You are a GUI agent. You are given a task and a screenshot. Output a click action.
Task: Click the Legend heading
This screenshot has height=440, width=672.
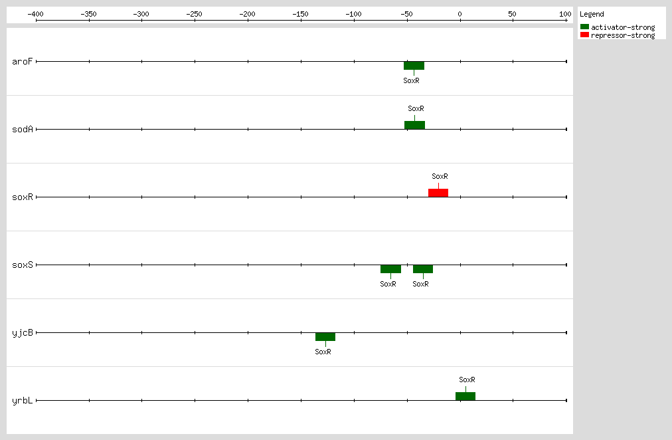coord(592,14)
